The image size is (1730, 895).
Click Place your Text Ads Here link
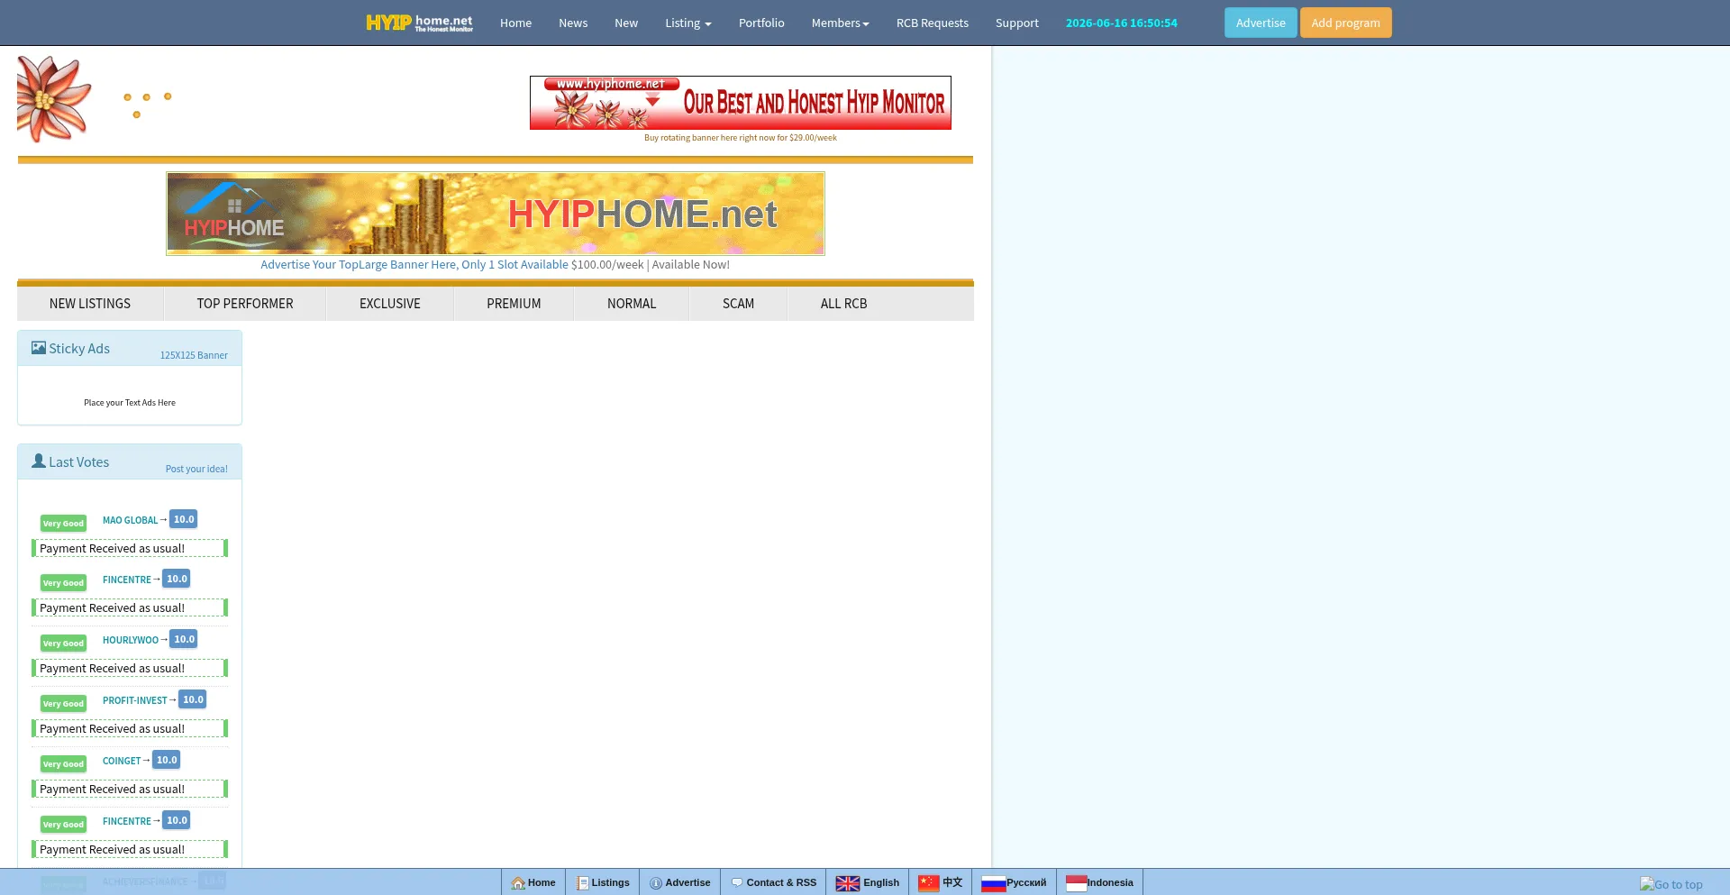(130, 403)
